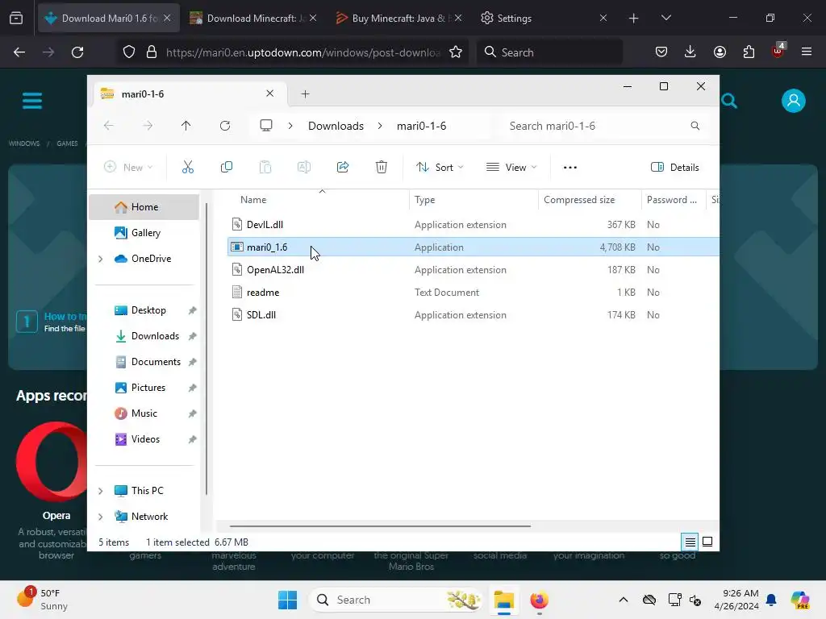The height and width of the screenshot is (619, 826).
Task: Select the mari0_1.6 application file
Action: 473,247
